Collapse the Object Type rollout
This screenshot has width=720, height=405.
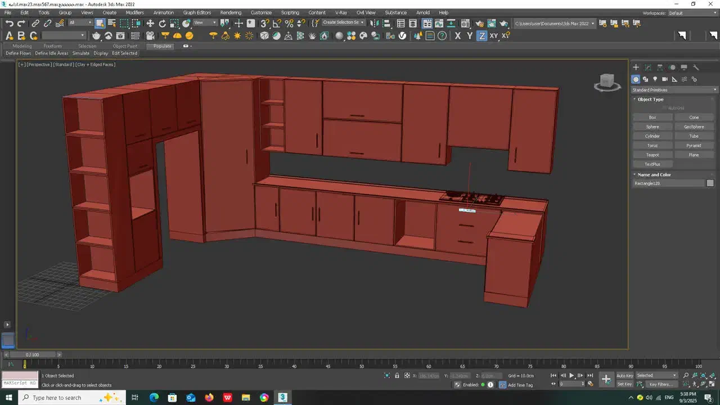(650, 99)
